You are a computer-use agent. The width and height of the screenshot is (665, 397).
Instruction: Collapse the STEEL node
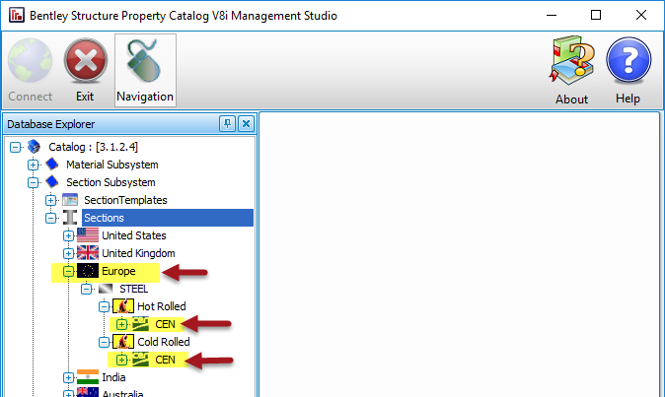[x=86, y=289]
